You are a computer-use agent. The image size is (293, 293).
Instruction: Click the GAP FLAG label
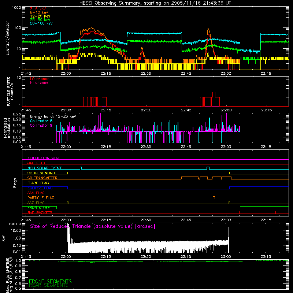coord(36,163)
